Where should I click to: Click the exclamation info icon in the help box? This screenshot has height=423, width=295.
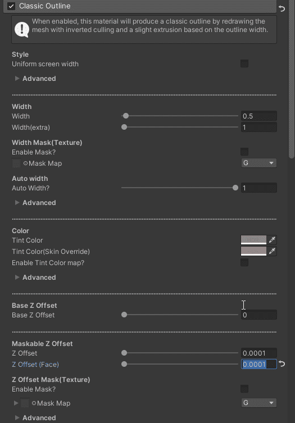[x=22, y=29]
